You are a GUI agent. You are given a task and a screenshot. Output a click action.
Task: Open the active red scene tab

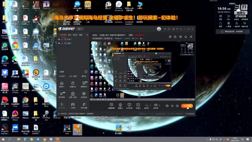tap(63, 35)
